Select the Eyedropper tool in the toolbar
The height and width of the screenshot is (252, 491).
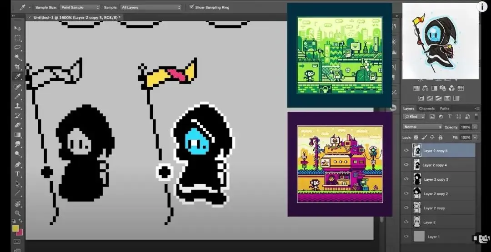coord(18,76)
